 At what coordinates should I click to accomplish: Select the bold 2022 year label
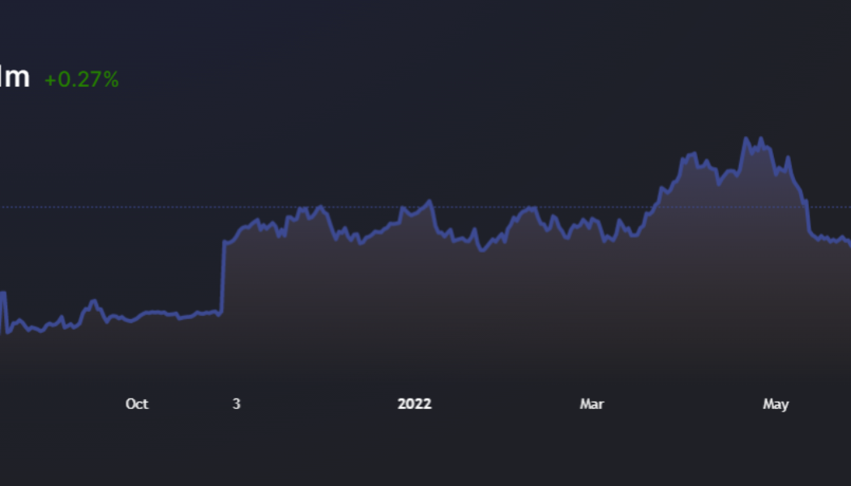414,403
